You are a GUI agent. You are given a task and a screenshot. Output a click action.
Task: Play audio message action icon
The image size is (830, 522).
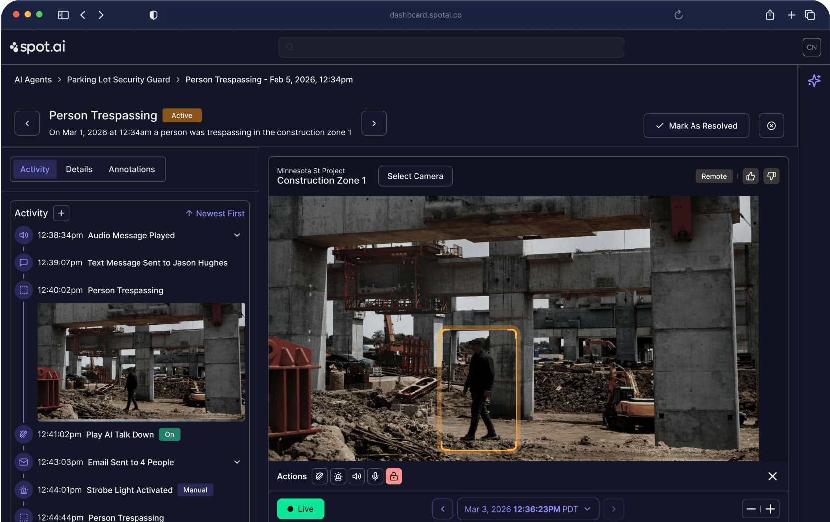tap(357, 476)
